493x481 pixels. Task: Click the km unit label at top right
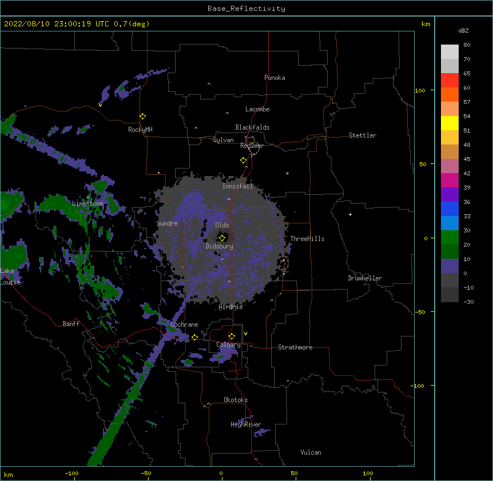426,24
